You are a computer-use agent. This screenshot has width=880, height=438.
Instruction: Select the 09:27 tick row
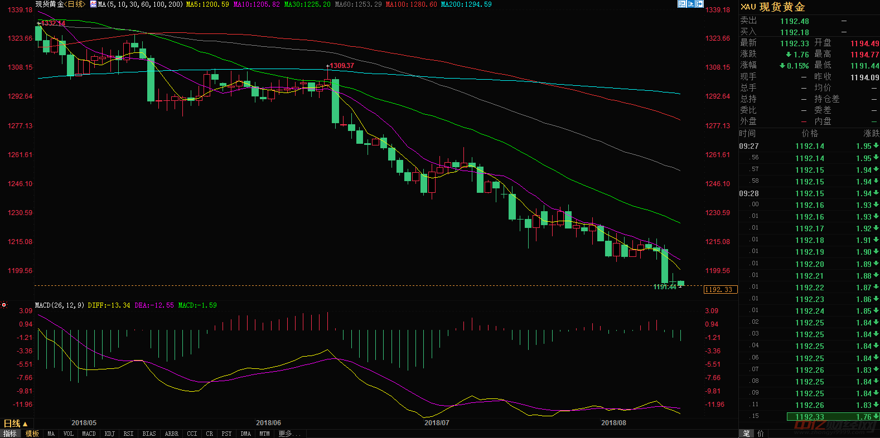click(x=809, y=146)
